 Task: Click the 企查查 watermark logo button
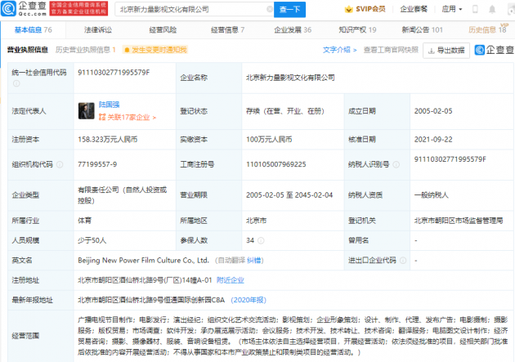click(x=495, y=50)
